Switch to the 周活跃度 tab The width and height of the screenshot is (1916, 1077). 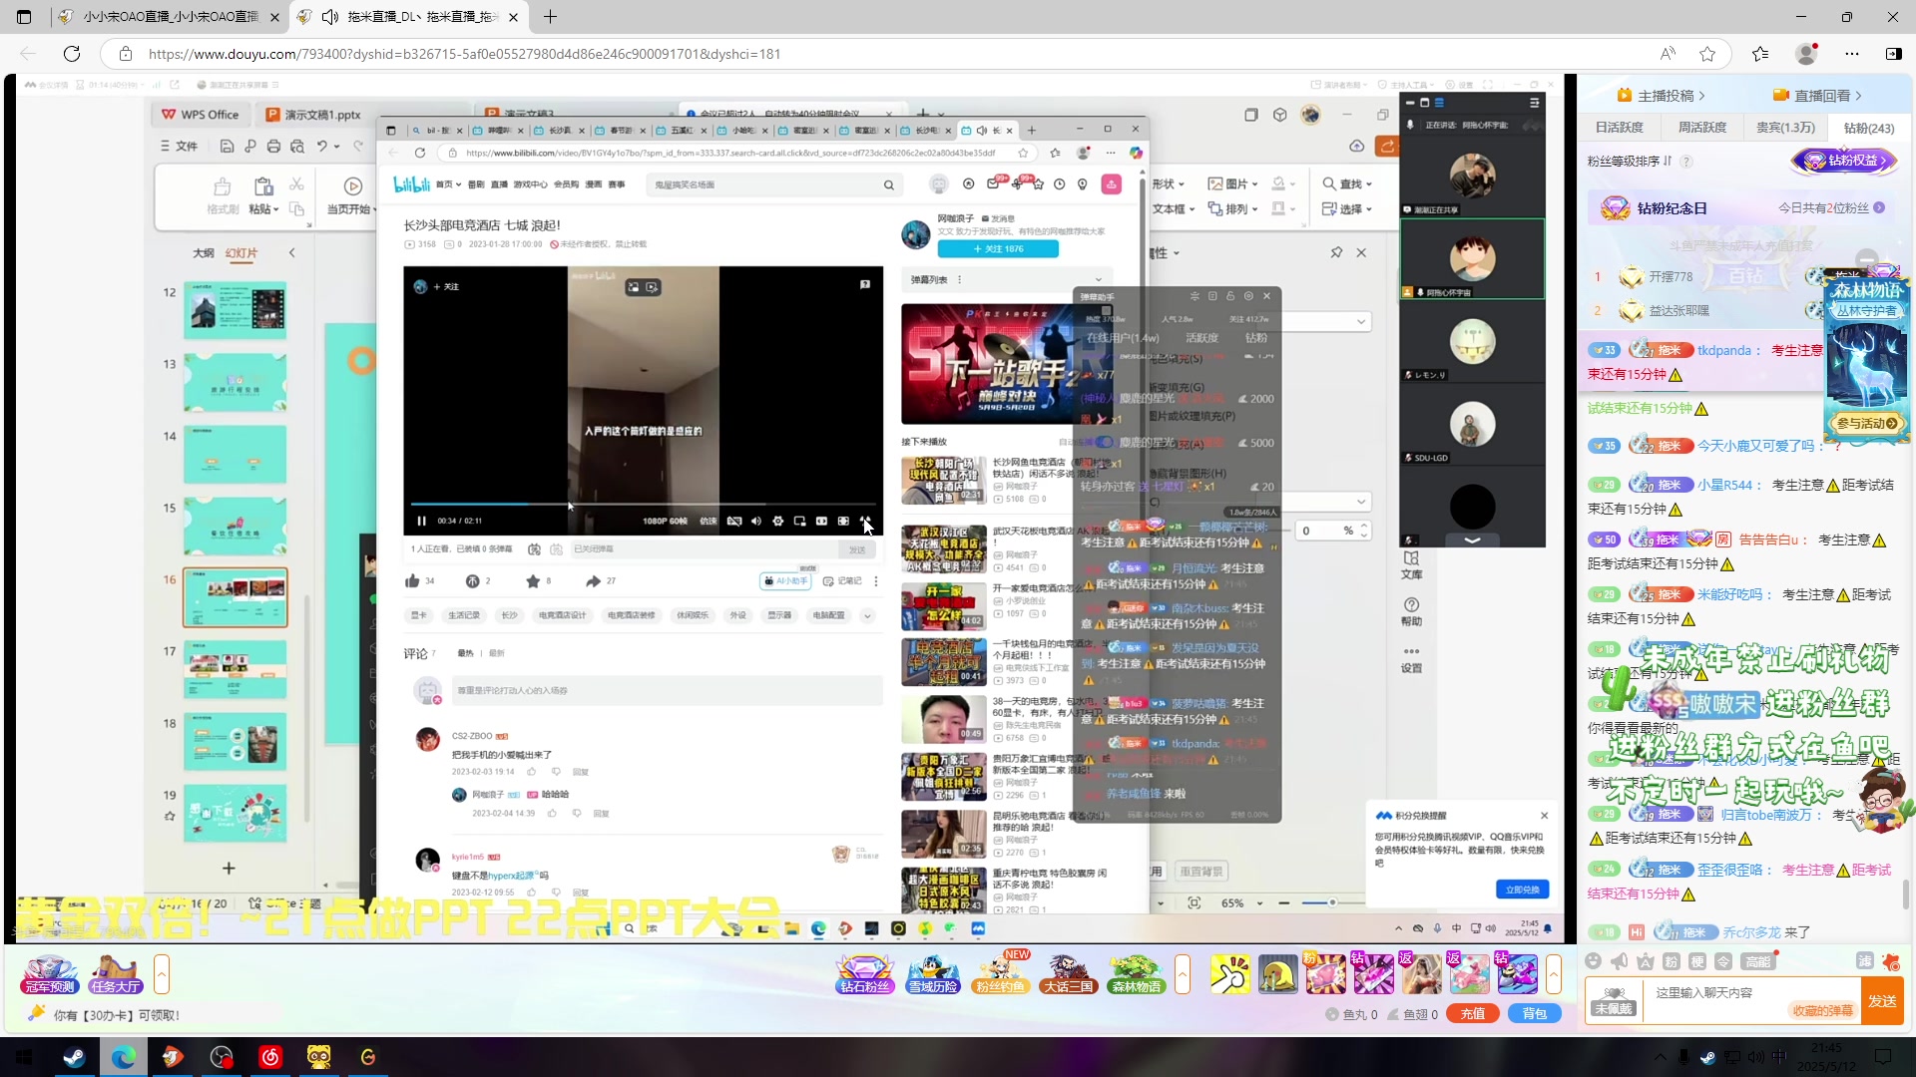(1701, 128)
